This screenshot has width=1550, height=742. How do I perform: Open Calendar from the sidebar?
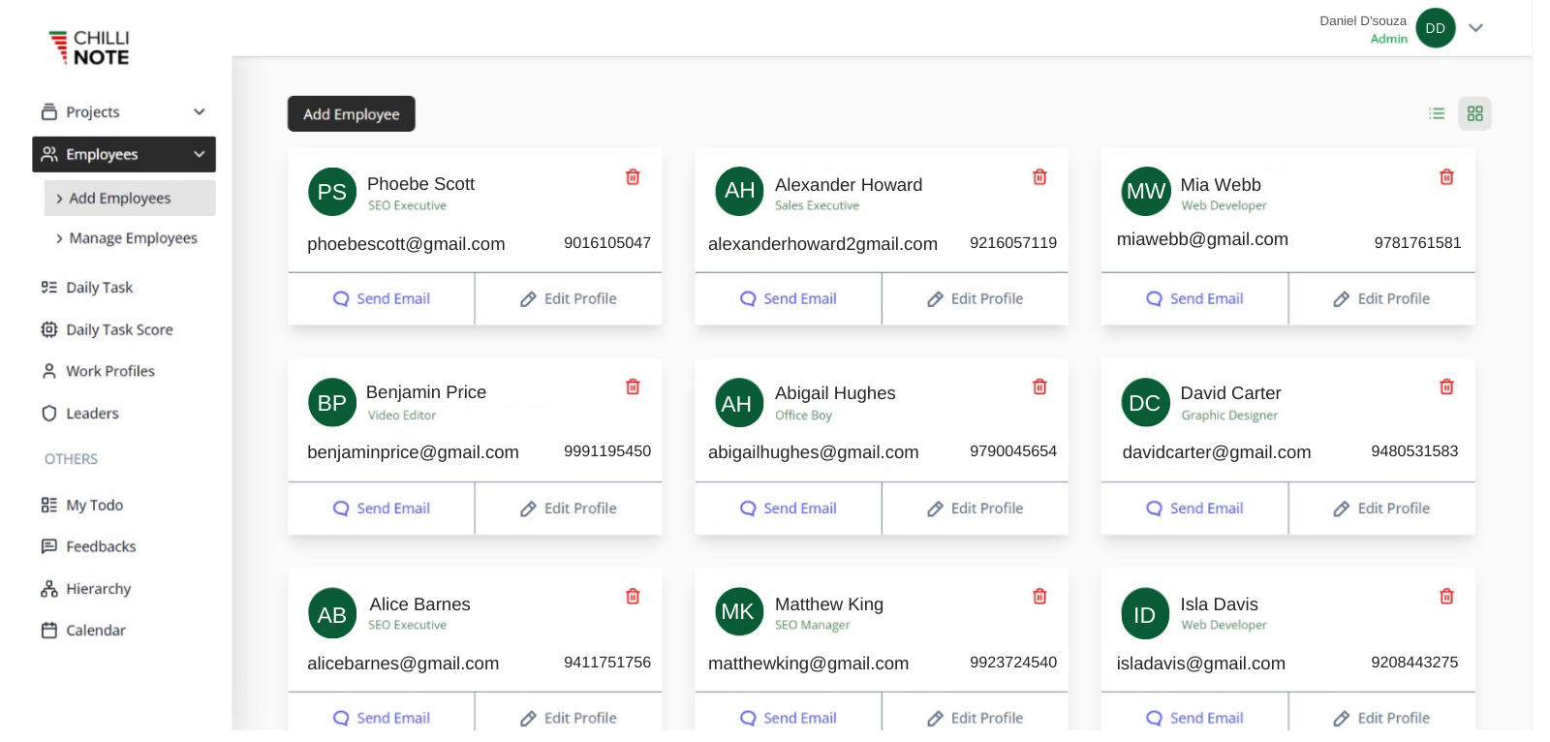pyautogui.click(x=95, y=631)
